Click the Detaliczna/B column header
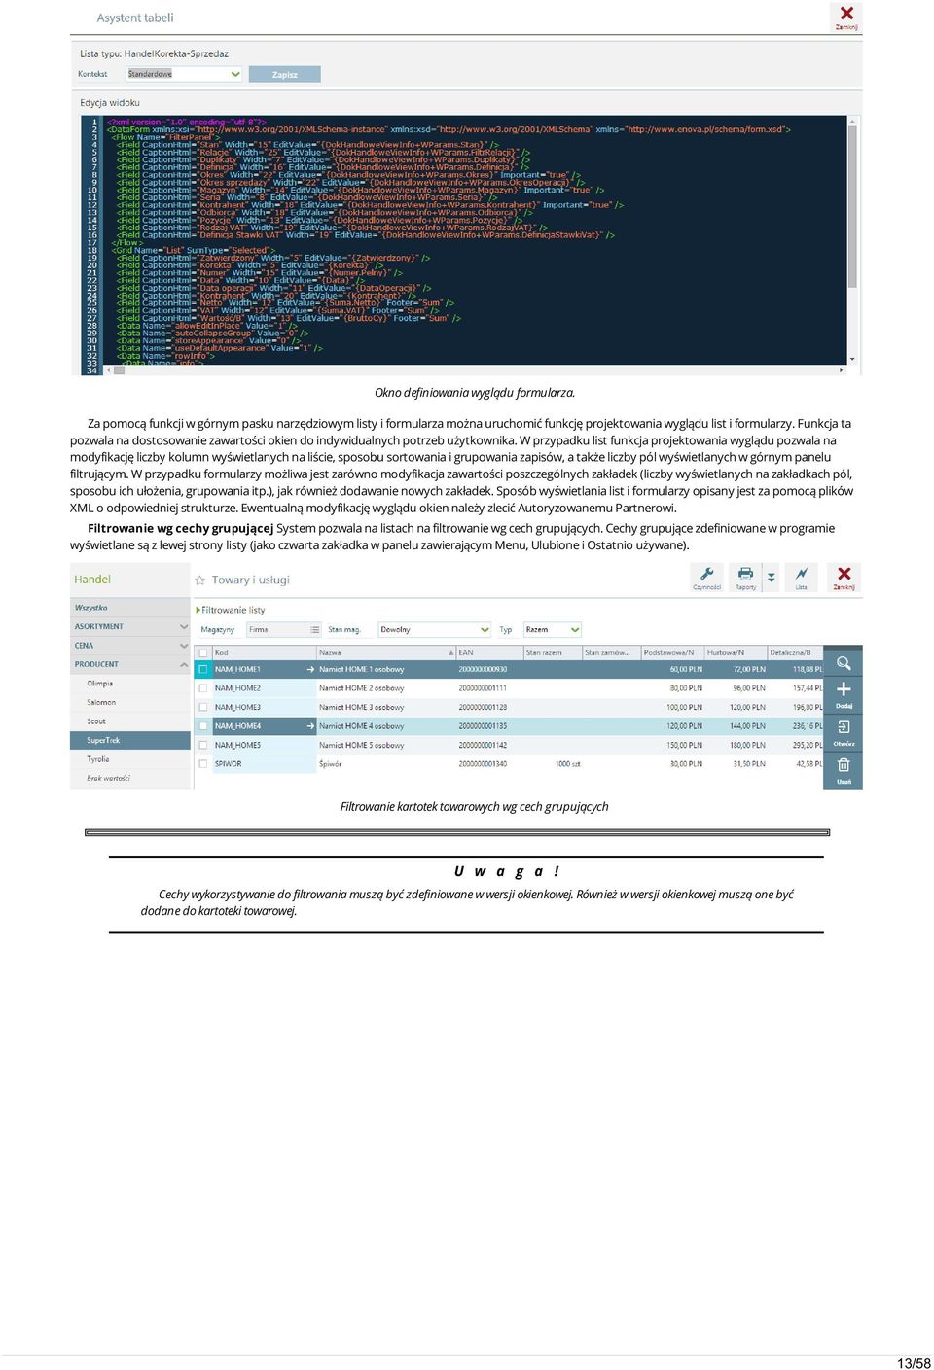The image size is (934, 1370). pos(795,652)
